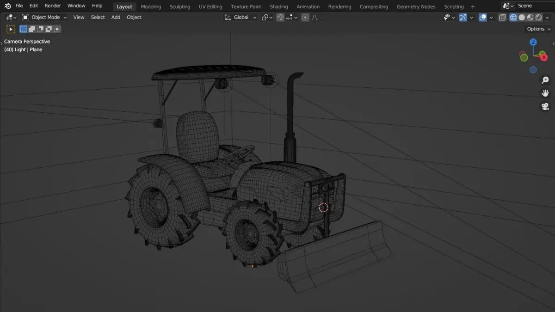Click the zoom view magnifier icon
The height and width of the screenshot is (312, 555).
(x=545, y=80)
